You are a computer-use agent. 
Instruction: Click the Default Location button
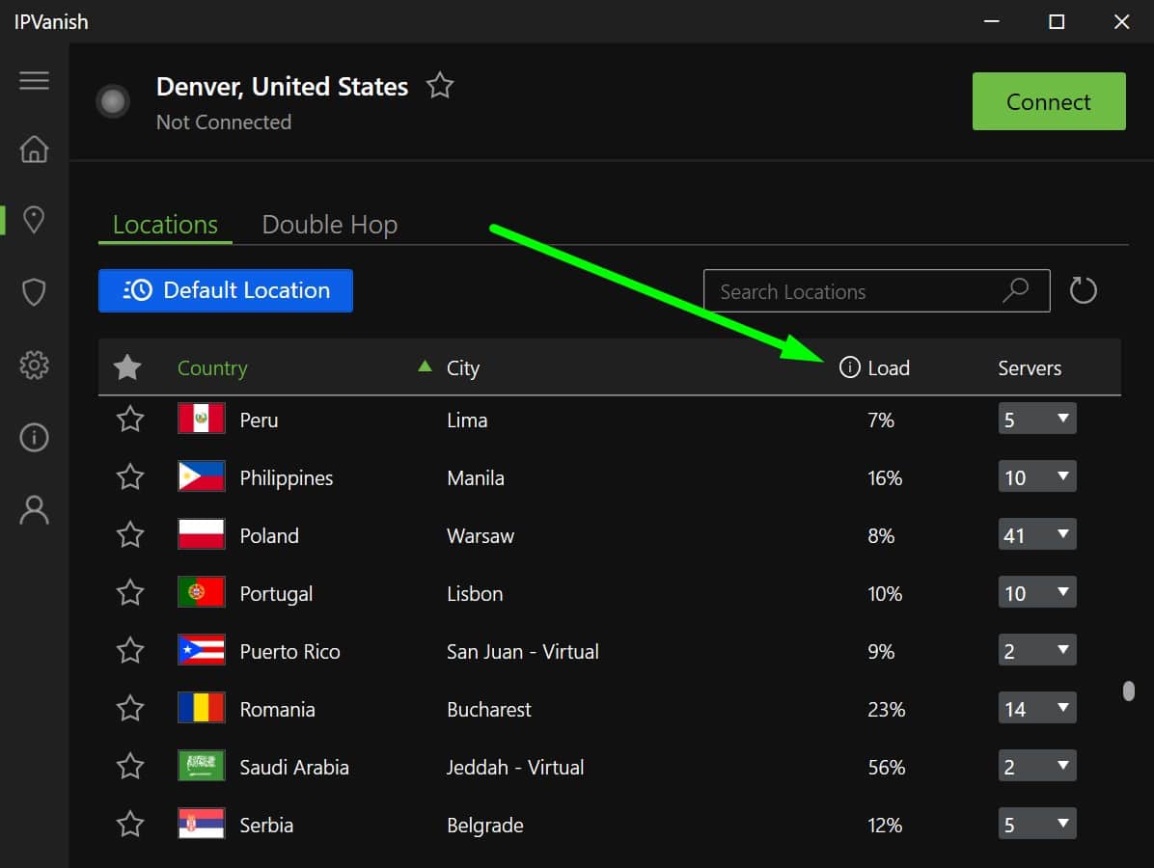(x=225, y=290)
